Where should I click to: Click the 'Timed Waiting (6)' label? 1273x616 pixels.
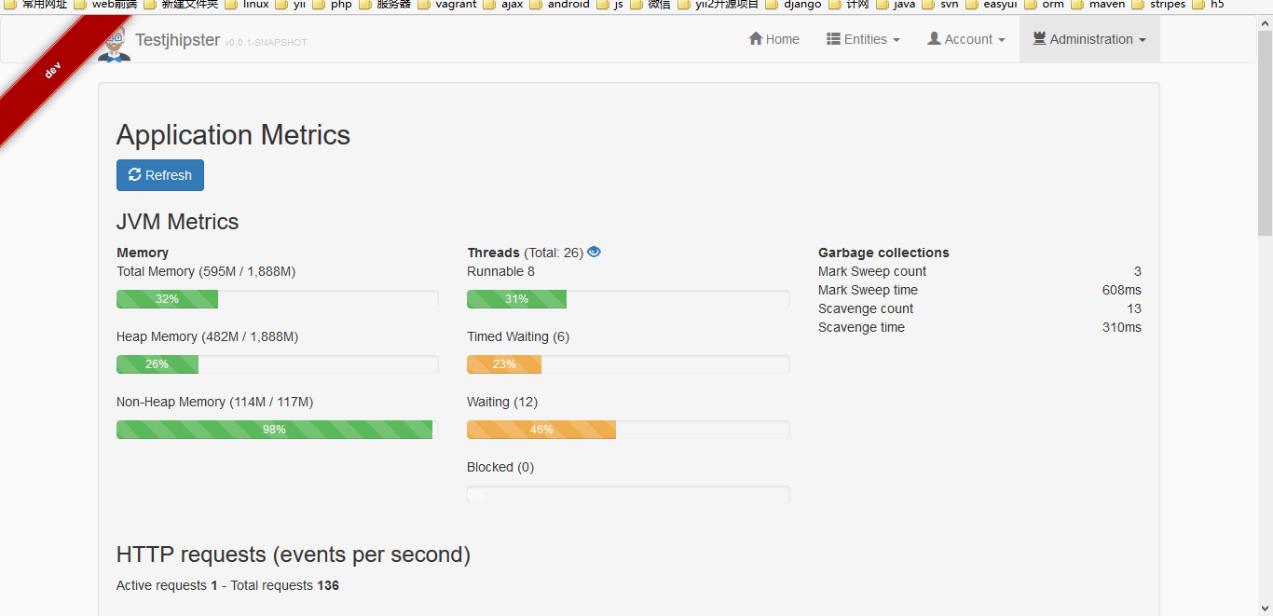pyautogui.click(x=518, y=336)
